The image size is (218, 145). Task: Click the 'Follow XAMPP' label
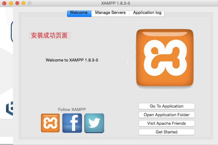[72, 109]
